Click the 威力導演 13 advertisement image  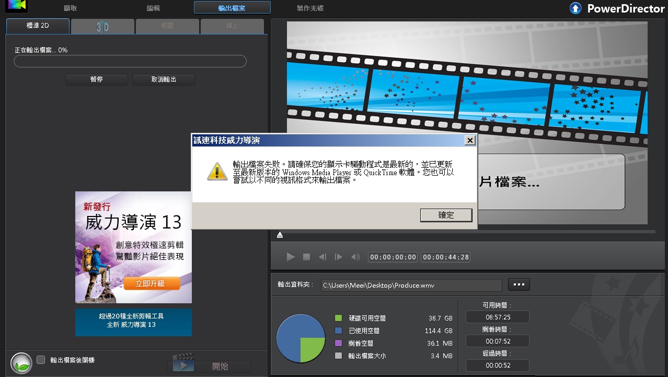[x=133, y=247]
